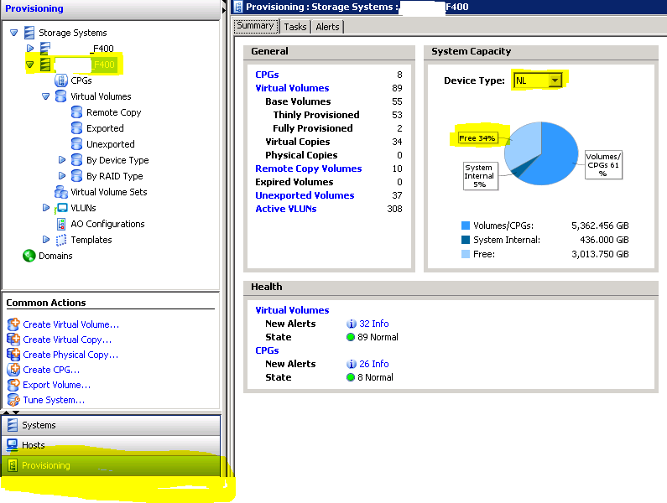
Task: Click the By RAID Type icon
Action: pos(76,176)
